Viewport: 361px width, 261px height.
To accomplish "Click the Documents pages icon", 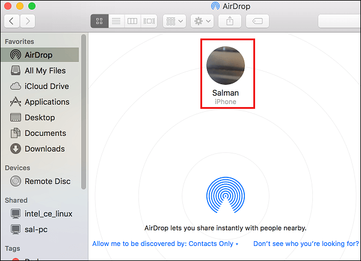I will (16, 133).
